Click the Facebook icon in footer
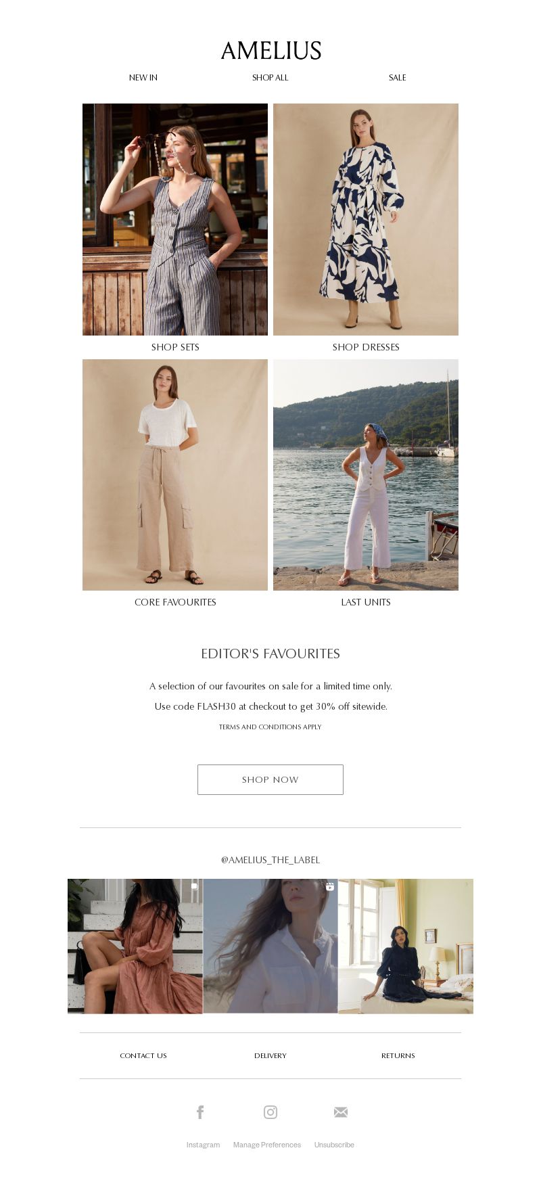Screen dimensions: 541x1188 200,1112
